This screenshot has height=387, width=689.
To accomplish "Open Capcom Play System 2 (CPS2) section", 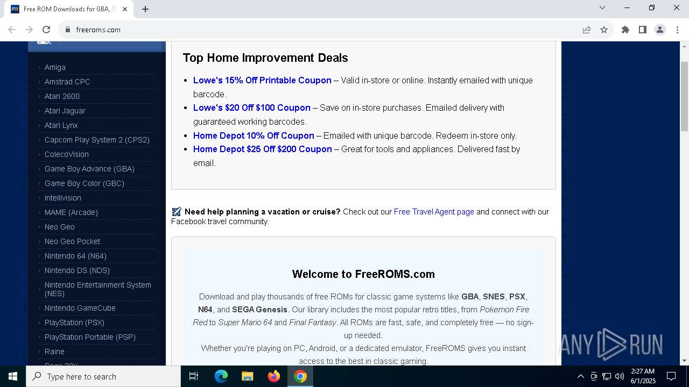I will (97, 140).
